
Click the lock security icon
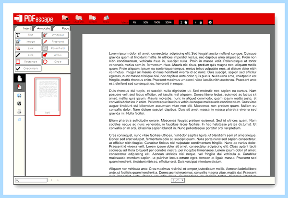[201, 23]
